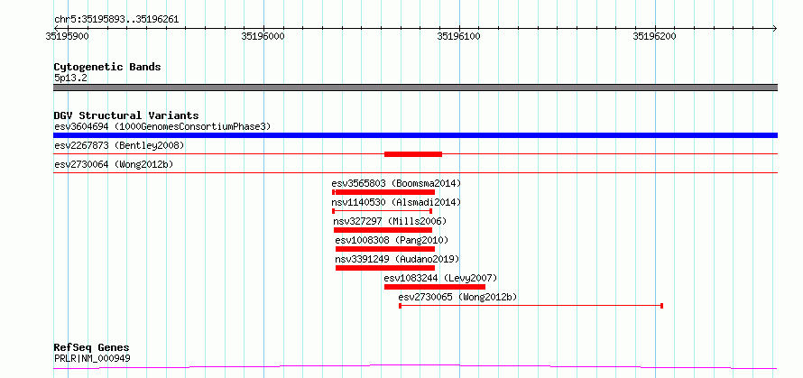Click ruler position 35195900
803x378 pixels.
click(67, 36)
